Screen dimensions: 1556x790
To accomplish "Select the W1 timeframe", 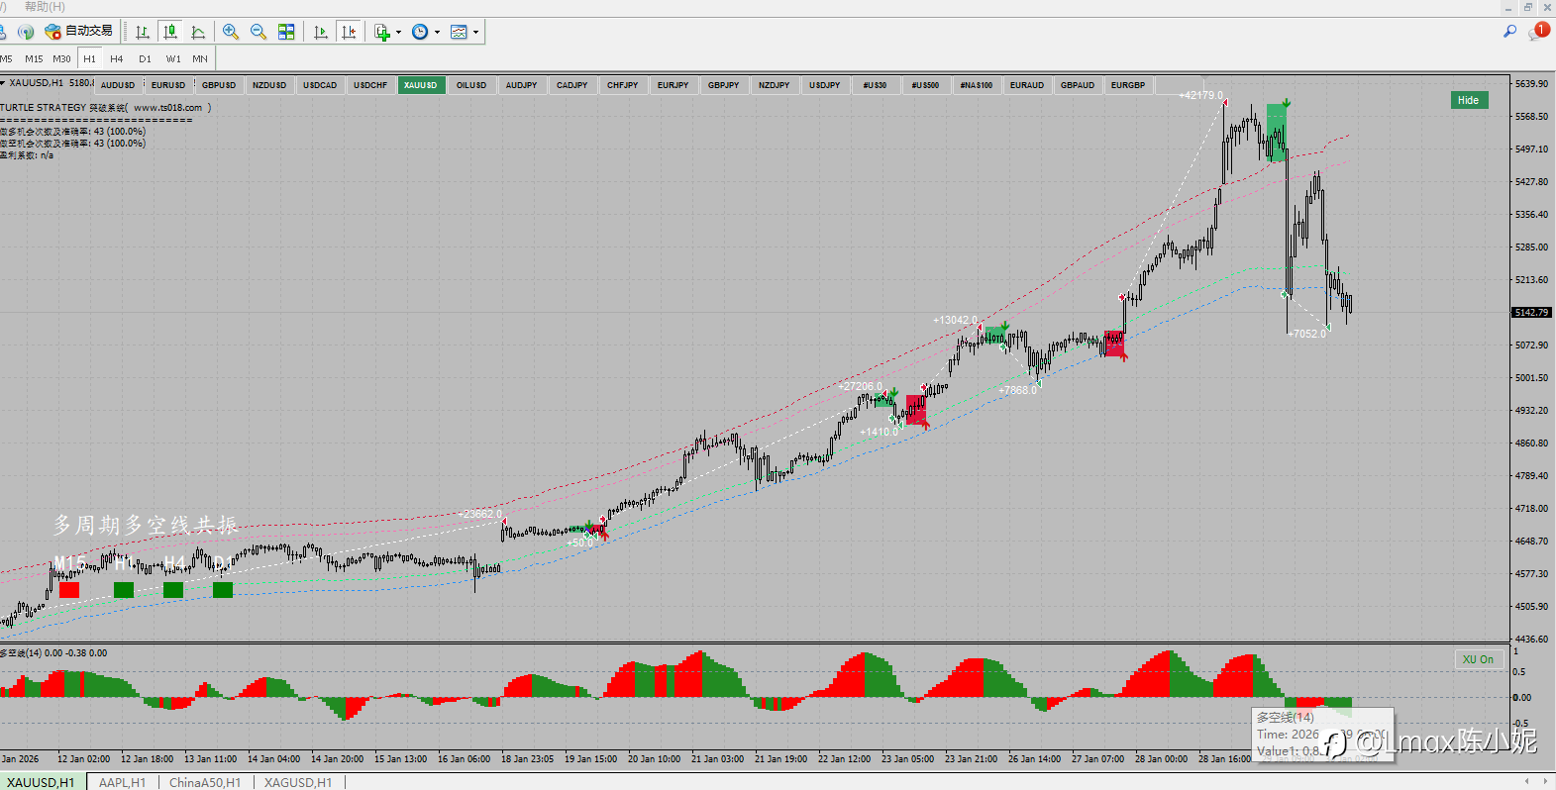I will 173,58.
